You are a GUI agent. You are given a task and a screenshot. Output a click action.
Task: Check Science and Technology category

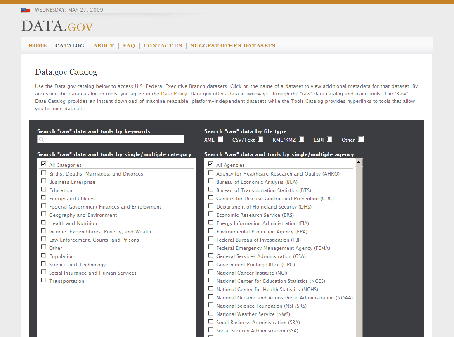coord(43,263)
